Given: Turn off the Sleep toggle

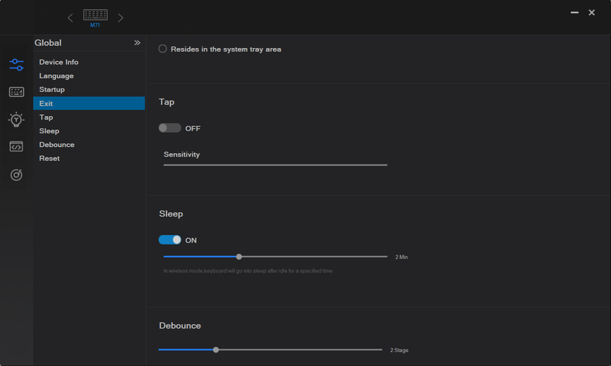Looking at the screenshot, I should pyautogui.click(x=169, y=240).
